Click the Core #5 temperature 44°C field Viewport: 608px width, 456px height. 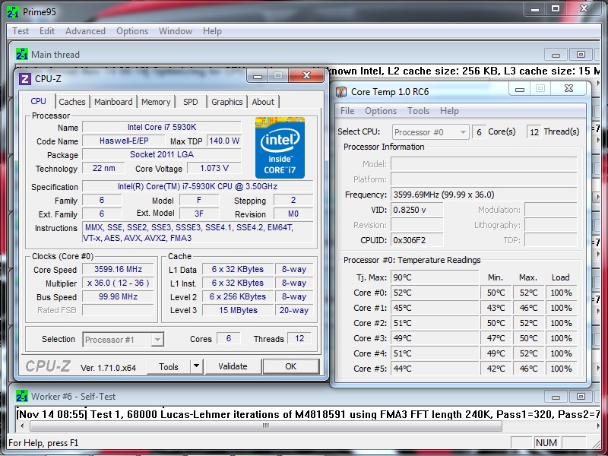(434, 369)
